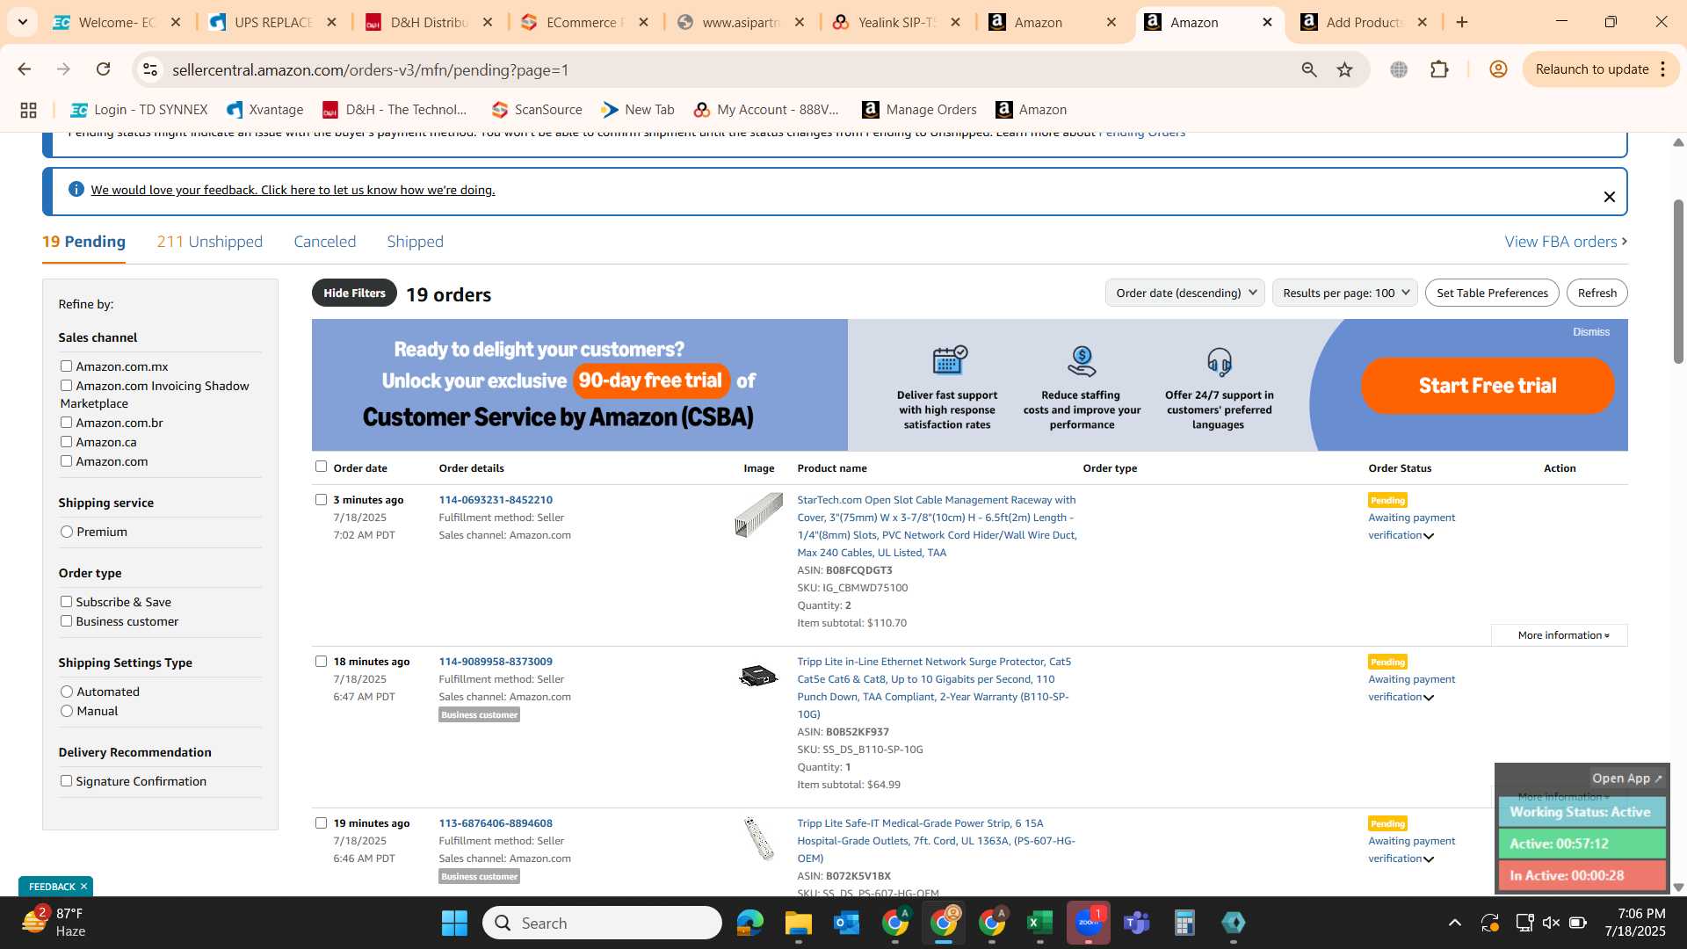1687x949 pixels.
Task: Open the Chrome menu three dots
Action: coord(1663,69)
